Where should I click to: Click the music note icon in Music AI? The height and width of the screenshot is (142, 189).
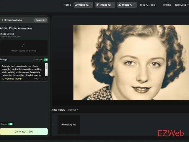(x=120, y=5)
